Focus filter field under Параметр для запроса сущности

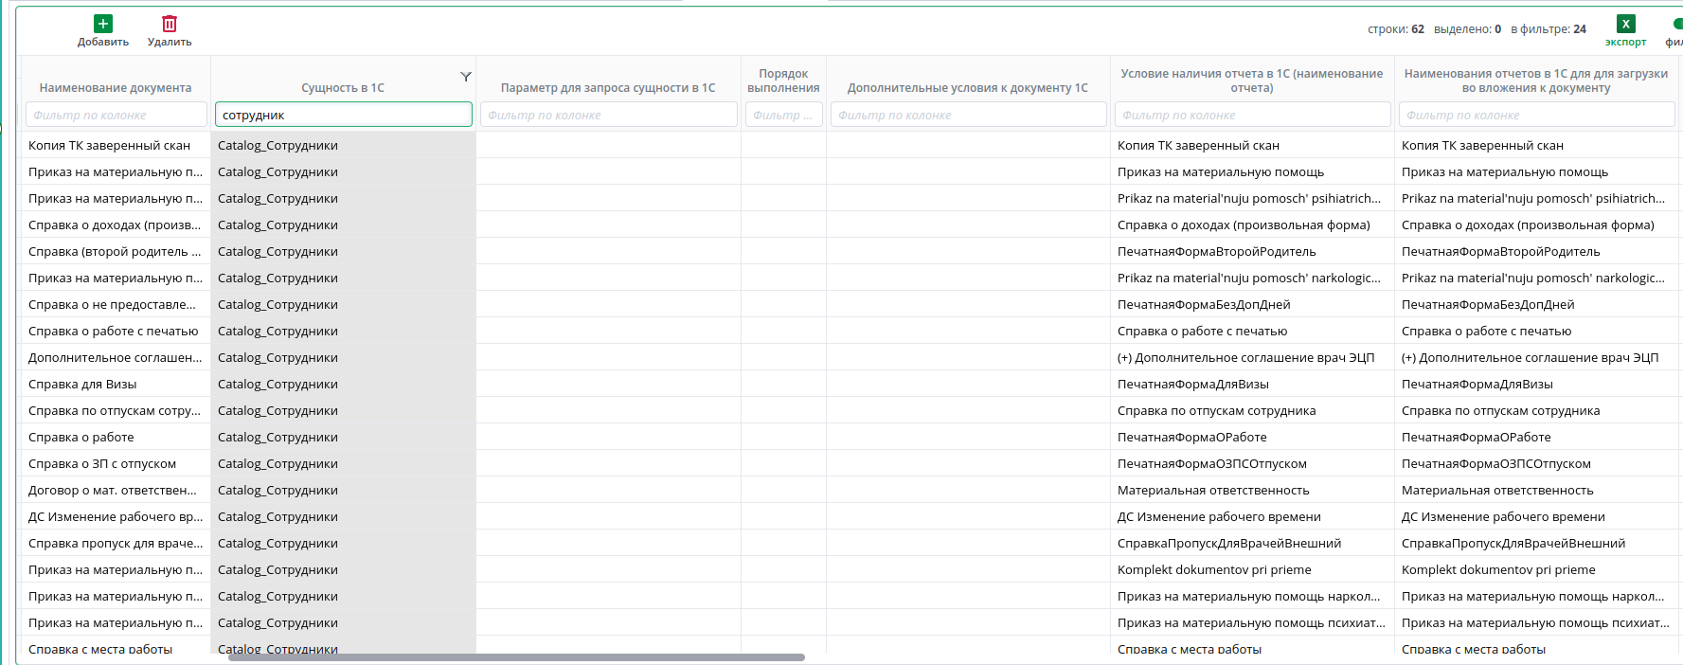coord(608,115)
